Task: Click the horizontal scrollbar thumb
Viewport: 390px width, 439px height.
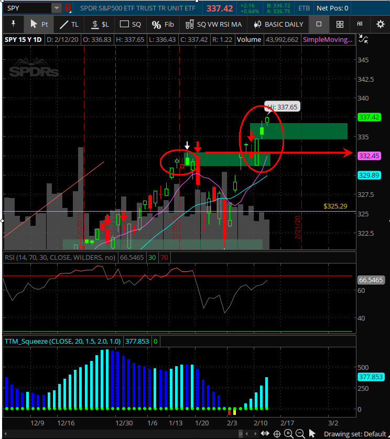Action: click(241, 434)
